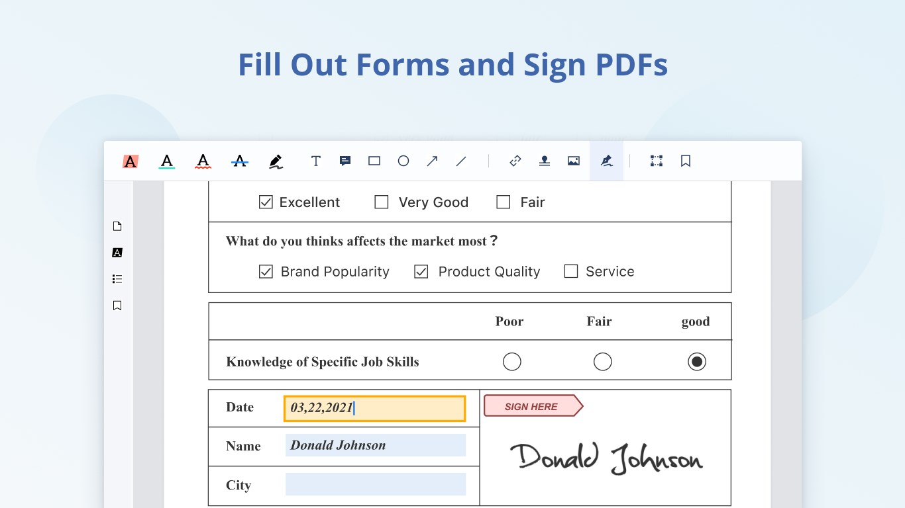The height and width of the screenshot is (508, 905).
Task: Select the Poor radio button
Action: point(512,362)
